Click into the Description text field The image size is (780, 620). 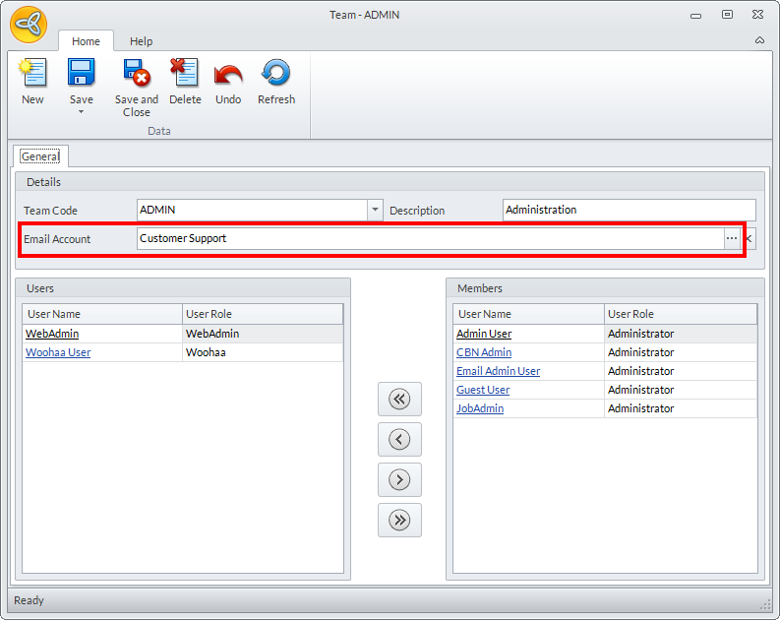pyautogui.click(x=629, y=210)
